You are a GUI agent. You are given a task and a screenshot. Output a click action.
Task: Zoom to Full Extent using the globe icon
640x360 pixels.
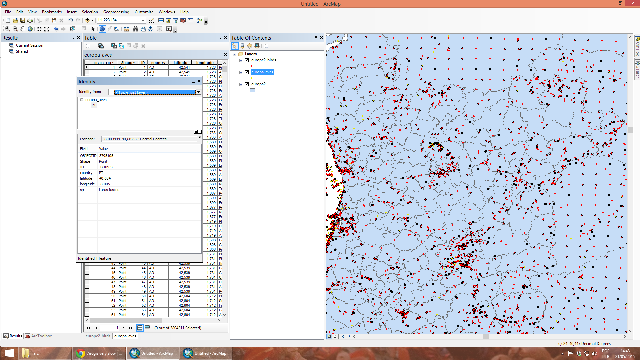point(30,29)
